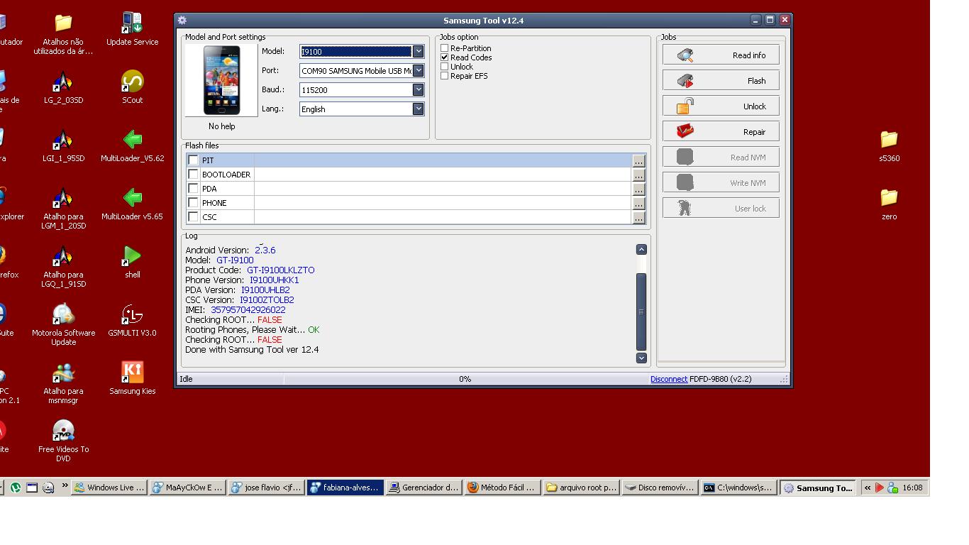Select the SCout desktop icon

[132, 87]
